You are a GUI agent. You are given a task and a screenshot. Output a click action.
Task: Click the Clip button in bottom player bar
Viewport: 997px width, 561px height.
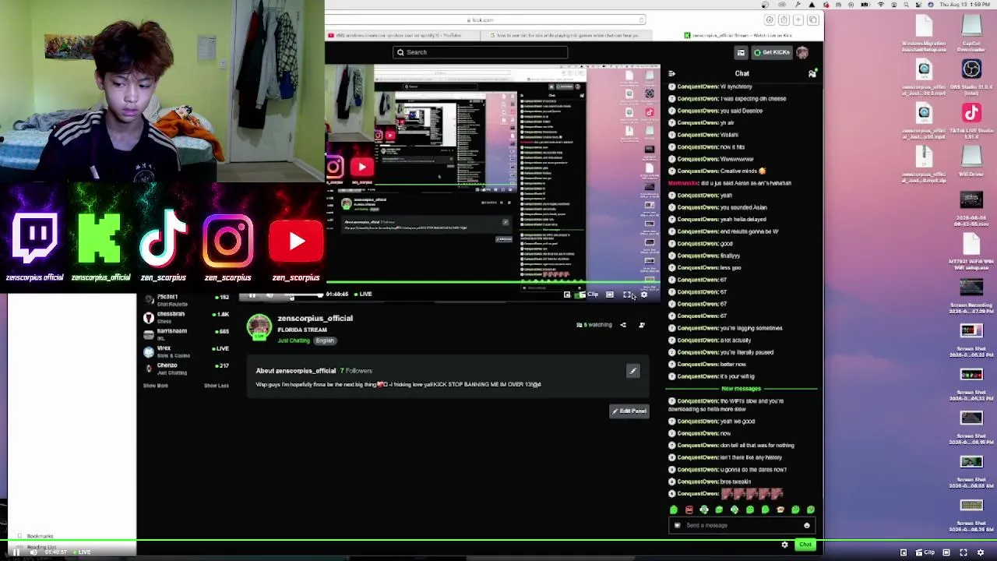(925, 552)
